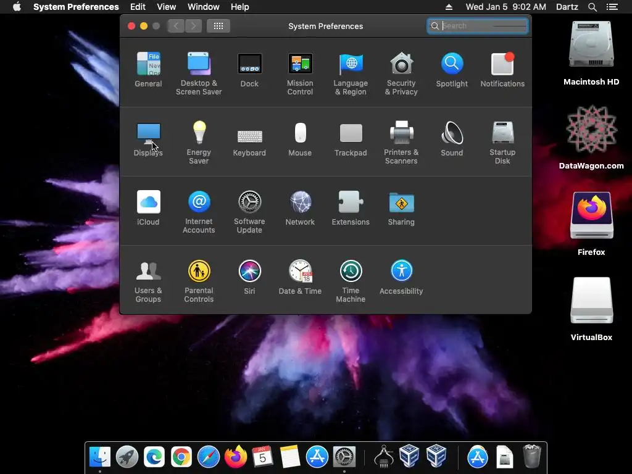The image size is (632, 474).
Task: Click the forward navigation arrow
Action: tap(193, 26)
